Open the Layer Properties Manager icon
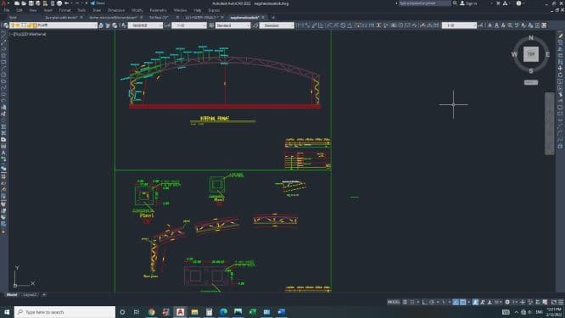565x318 pixels. click(6, 25)
